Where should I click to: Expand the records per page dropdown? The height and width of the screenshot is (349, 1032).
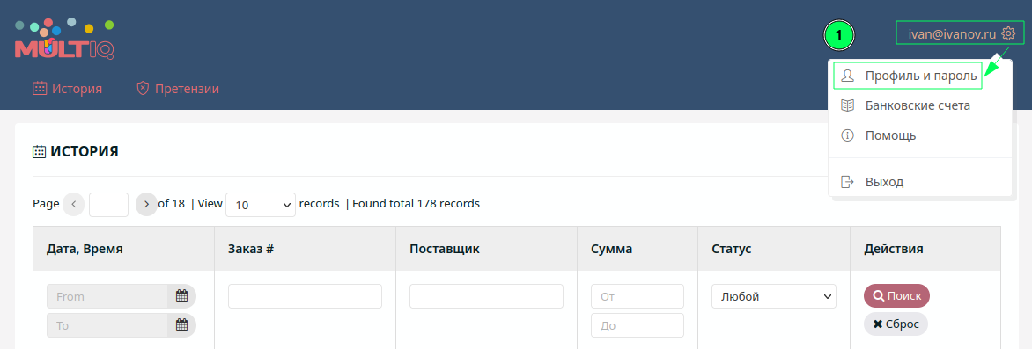(261, 205)
